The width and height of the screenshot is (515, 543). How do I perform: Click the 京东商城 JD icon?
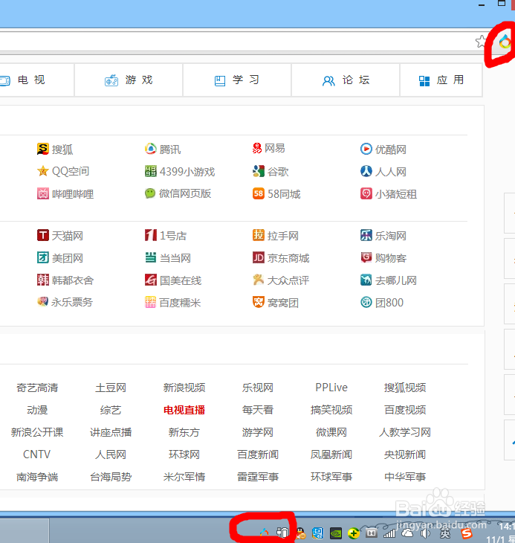[x=259, y=257]
